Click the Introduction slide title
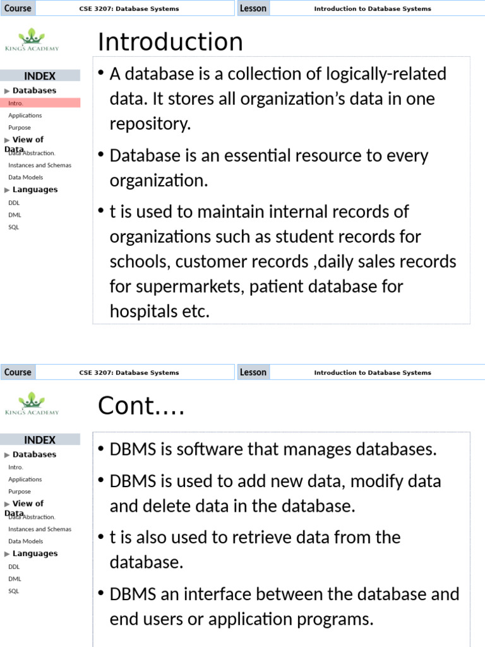 [171, 42]
